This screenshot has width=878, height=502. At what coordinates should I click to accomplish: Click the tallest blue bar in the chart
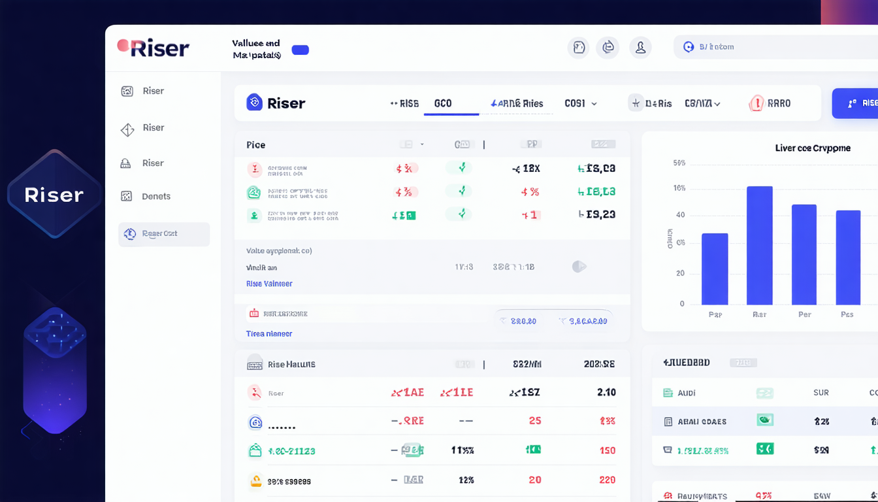click(x=759, y=245)
